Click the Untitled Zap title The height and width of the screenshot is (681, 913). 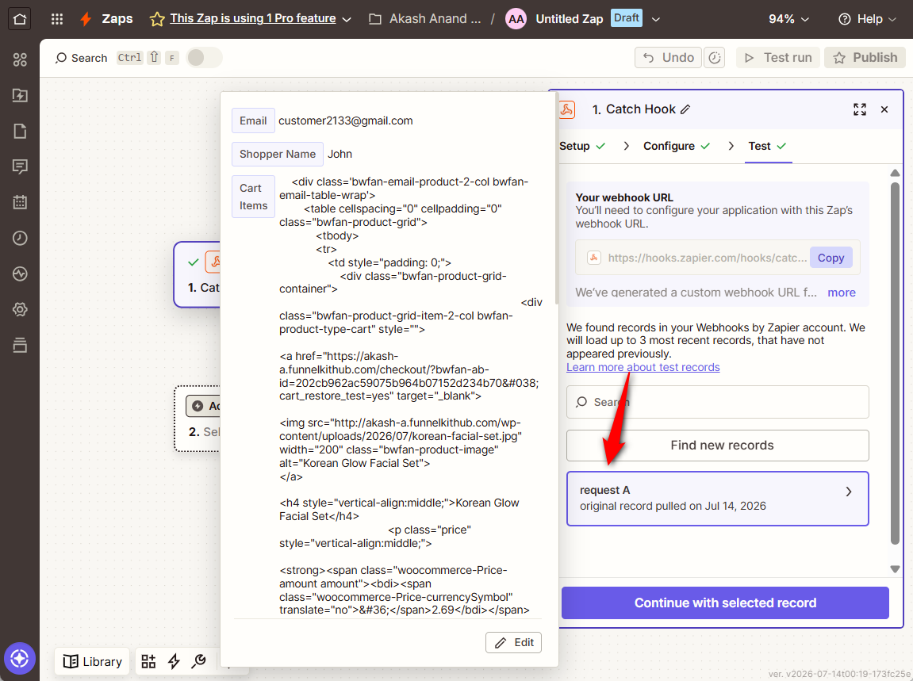click(x=569, y=19)
